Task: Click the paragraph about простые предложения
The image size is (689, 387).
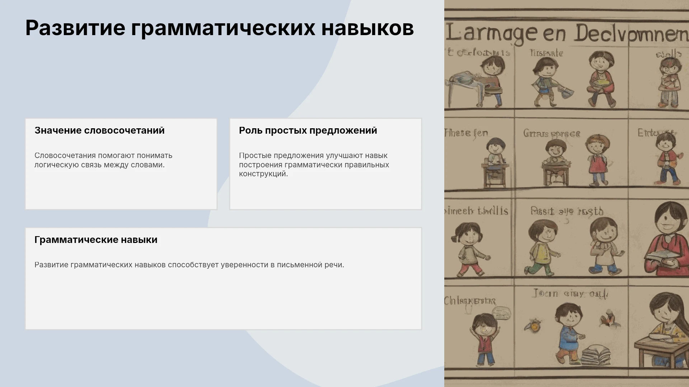Action: (x=314, y=164)
